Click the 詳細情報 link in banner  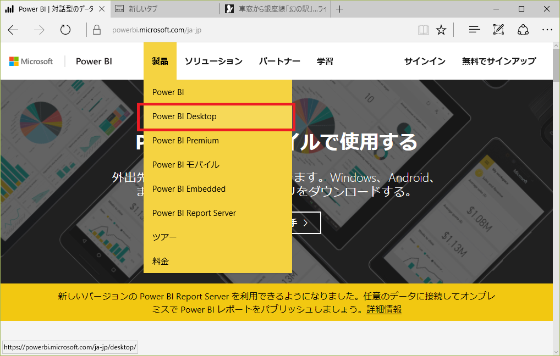point(384,309)
